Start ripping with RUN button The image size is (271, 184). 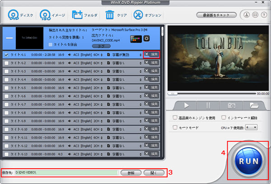(x=248, y=161)
